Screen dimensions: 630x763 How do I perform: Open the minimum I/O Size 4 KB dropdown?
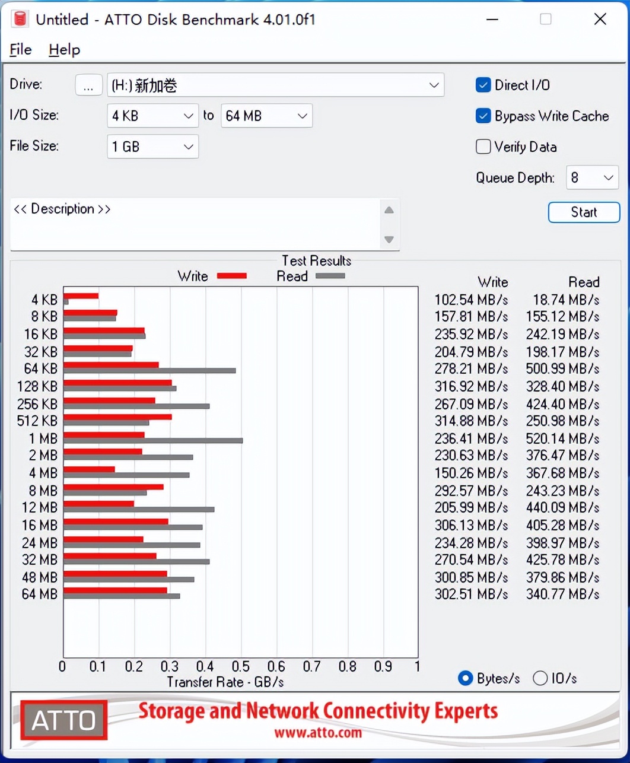point(152,116)
